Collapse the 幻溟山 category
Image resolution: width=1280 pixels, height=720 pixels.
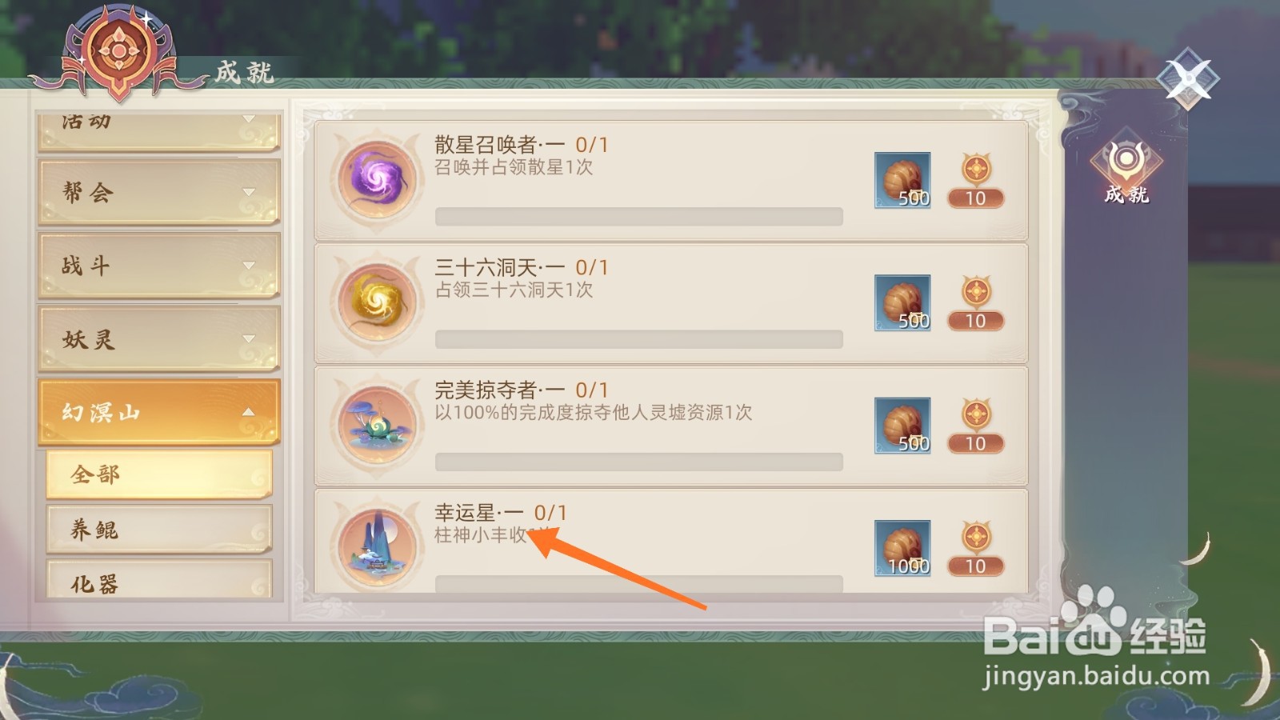[158, 412]
